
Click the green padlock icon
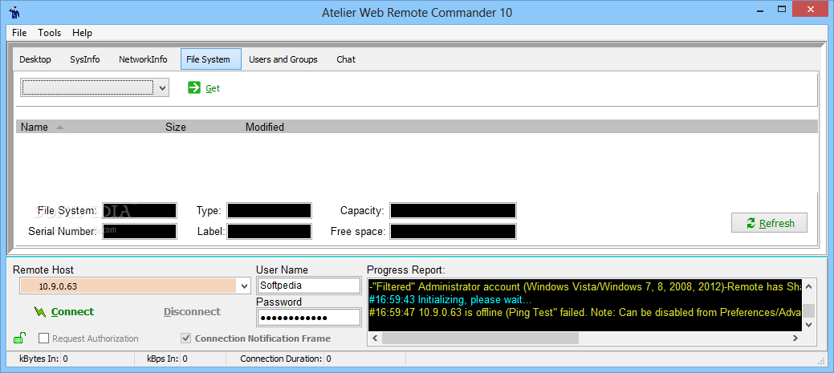point(19,338)
